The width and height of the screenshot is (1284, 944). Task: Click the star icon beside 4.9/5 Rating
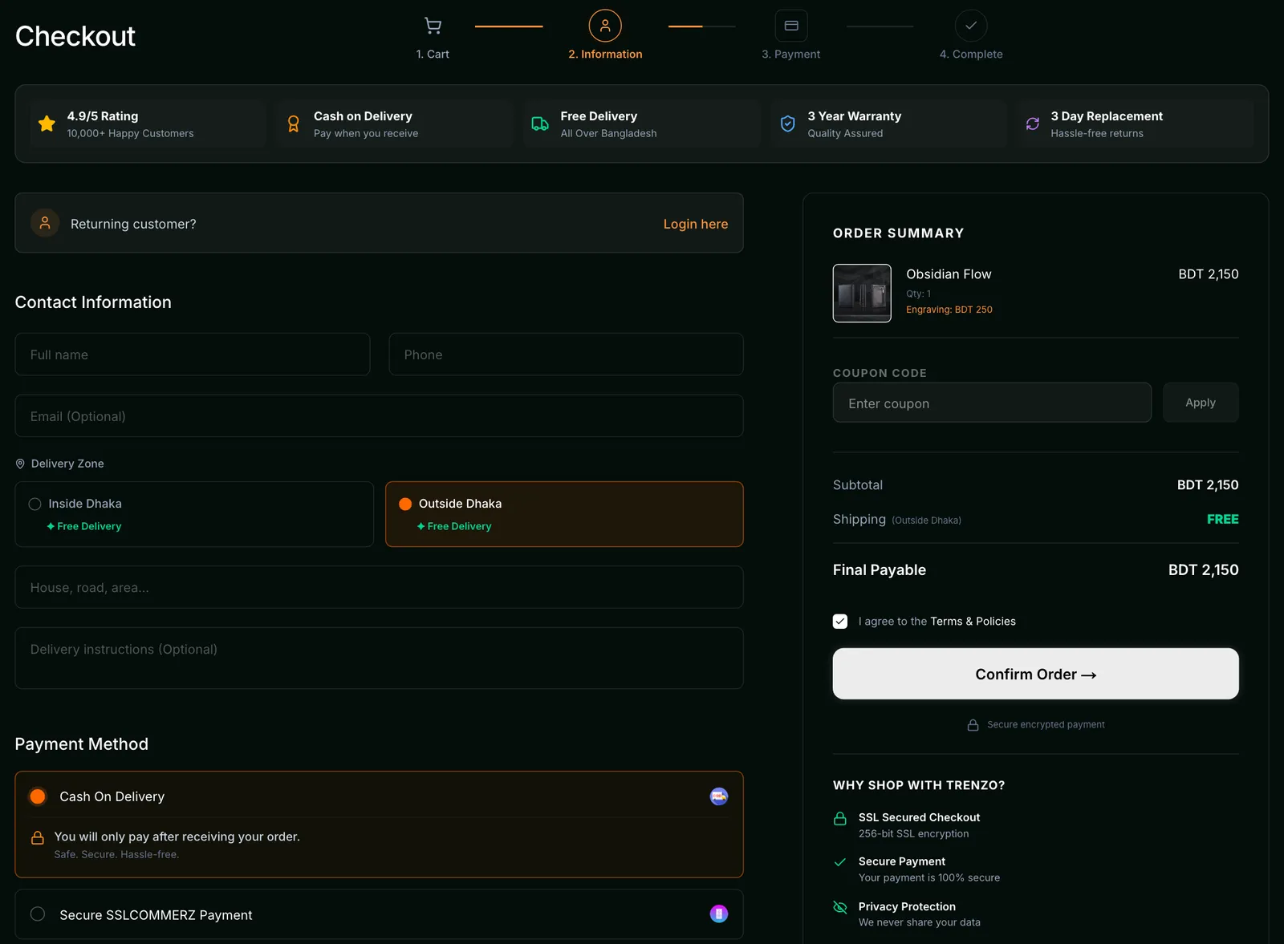47,124
